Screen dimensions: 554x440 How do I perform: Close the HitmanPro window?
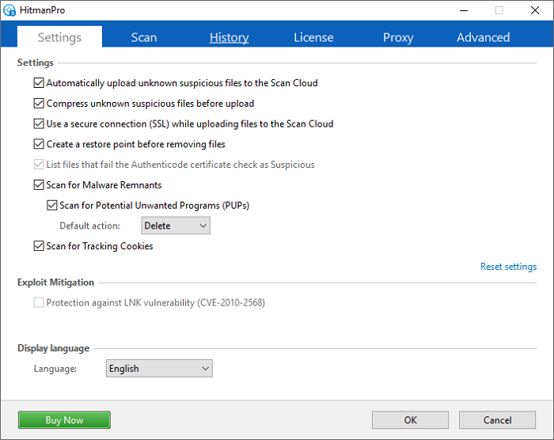click(x=535, y=10)
